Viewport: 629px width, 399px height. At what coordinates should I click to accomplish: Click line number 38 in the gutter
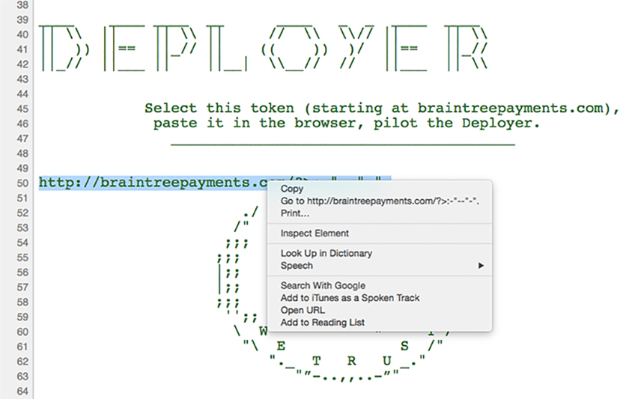[22, 5]
